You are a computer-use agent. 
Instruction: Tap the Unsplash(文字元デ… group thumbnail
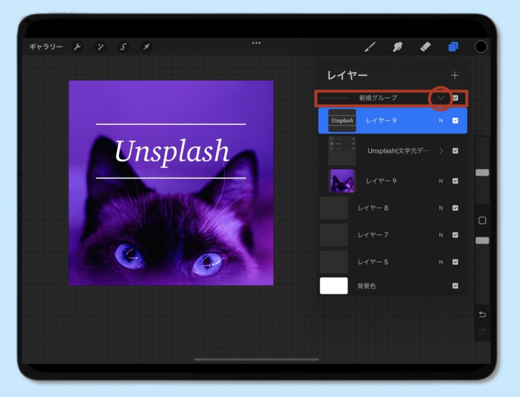pos(342,151)
